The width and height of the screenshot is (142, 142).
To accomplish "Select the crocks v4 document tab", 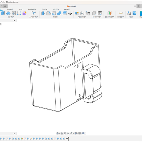I will [x=72, y=6].
